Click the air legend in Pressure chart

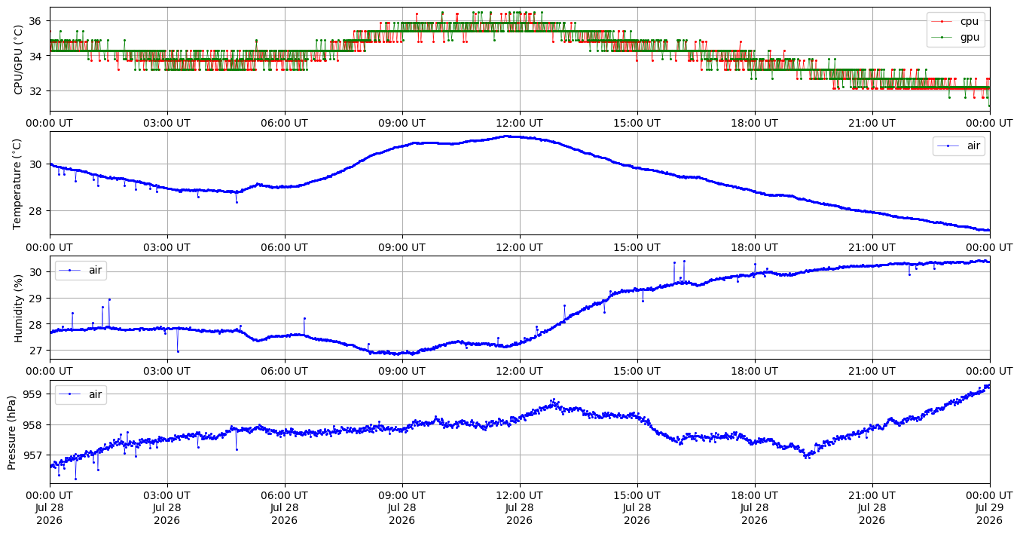pos(81,394)
